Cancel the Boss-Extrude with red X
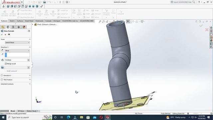This screenshot has width=213, height=120. click(5, 35)
